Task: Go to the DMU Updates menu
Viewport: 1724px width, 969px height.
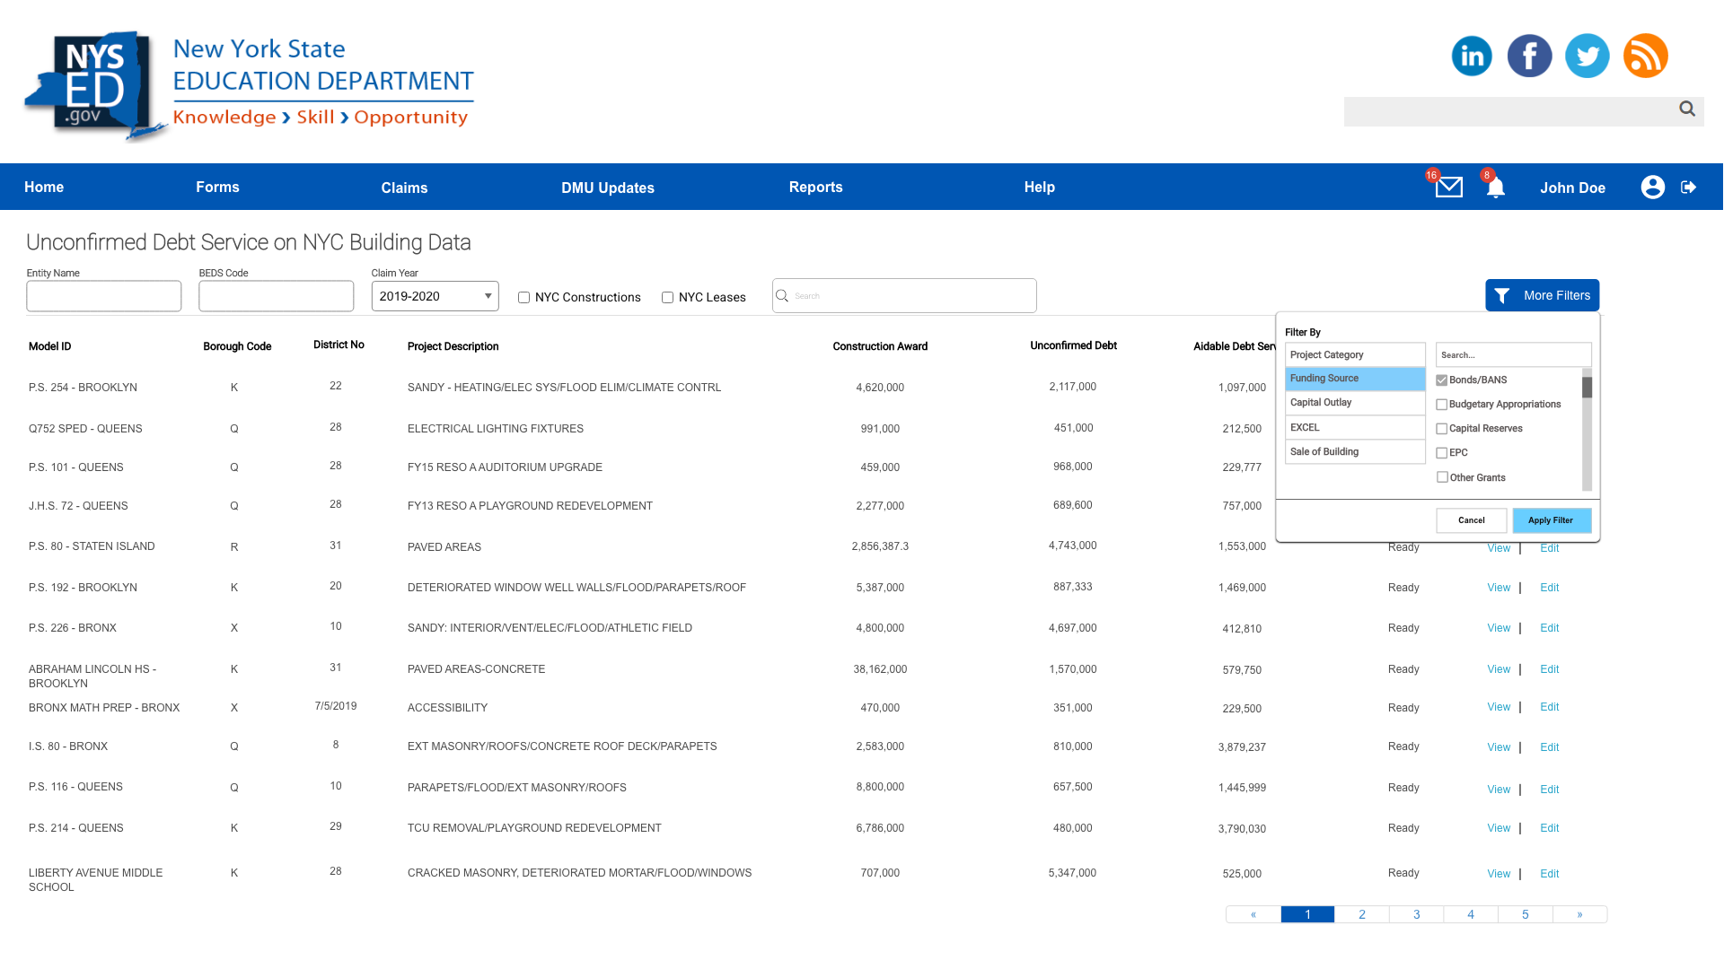Action: point(607,188)
